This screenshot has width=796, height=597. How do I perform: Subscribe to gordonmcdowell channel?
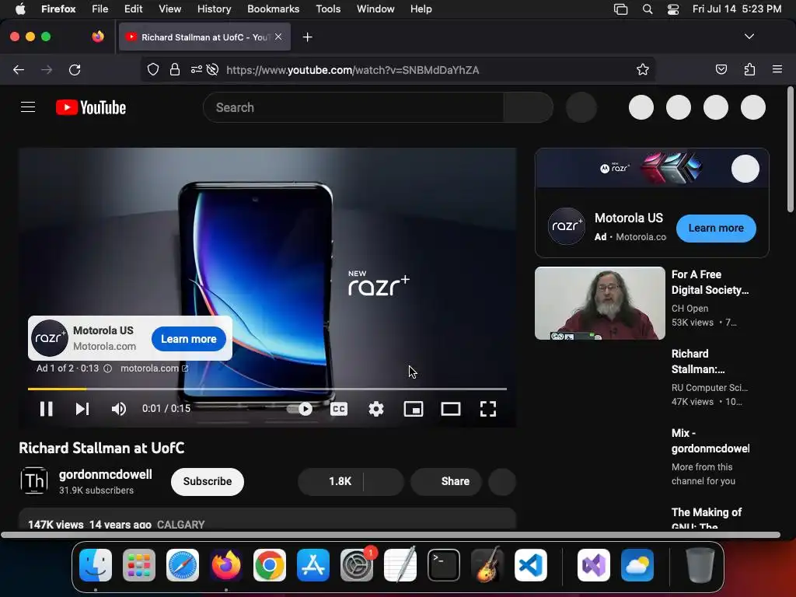(207, 481)
